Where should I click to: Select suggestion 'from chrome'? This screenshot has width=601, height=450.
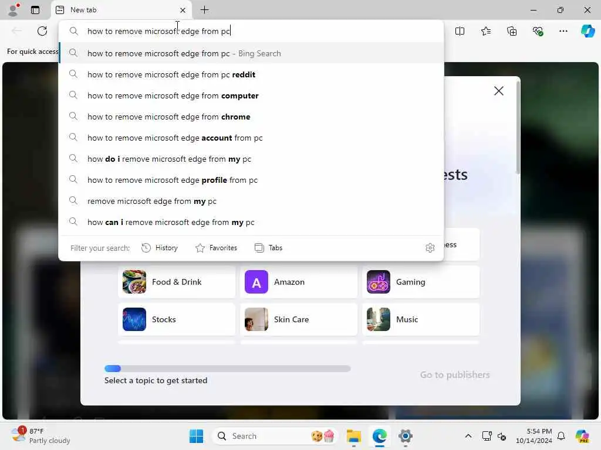[251, 117]
